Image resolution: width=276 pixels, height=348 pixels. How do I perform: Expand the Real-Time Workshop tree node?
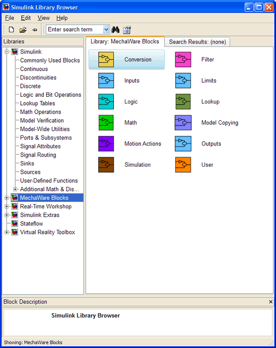click(7, 207)
